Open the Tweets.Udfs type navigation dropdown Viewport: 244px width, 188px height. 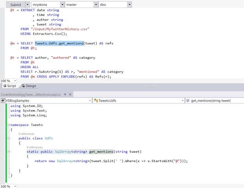[182, 101]
